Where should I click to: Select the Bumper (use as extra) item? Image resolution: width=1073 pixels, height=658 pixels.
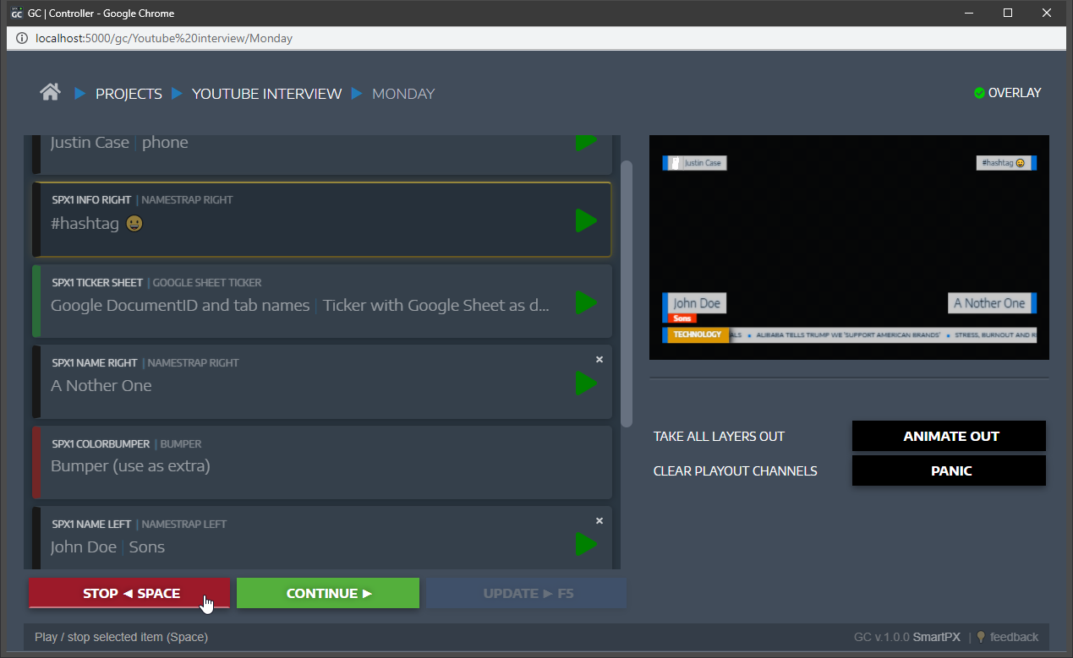pos(321,462)
